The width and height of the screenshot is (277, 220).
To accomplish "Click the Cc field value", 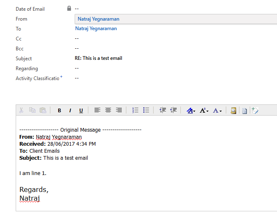I will click(77, 38).
